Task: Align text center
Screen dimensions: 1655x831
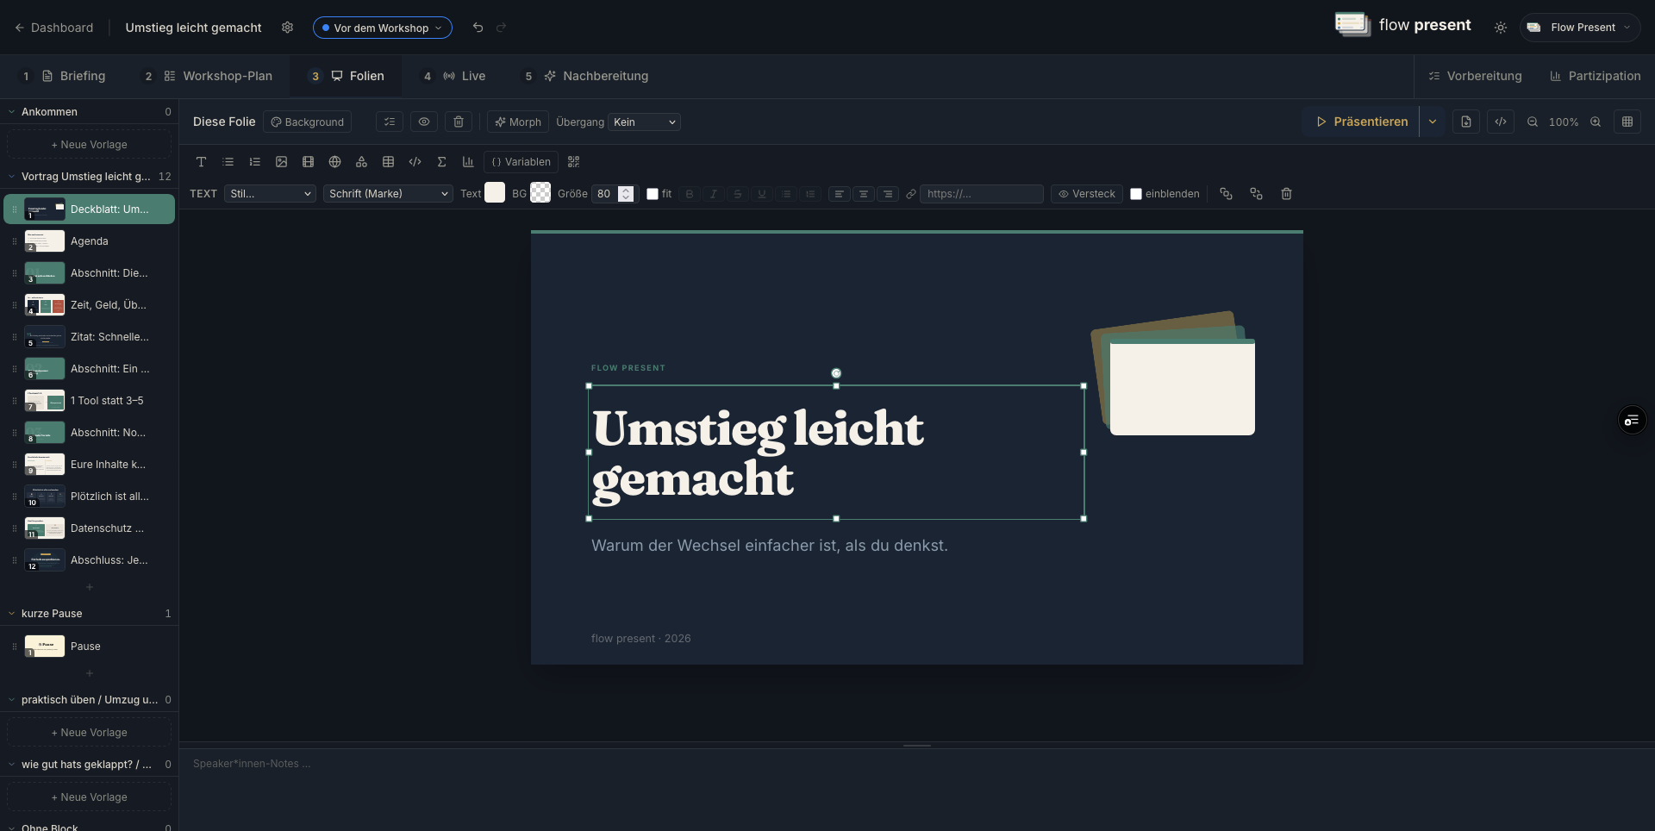Action: point(863,194)
